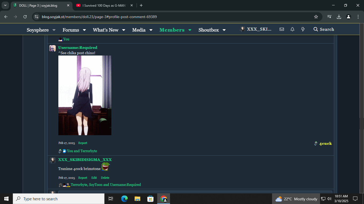Open the What's New menu item
The height and width of the screenshot is (204, 364).
point(106,30)
